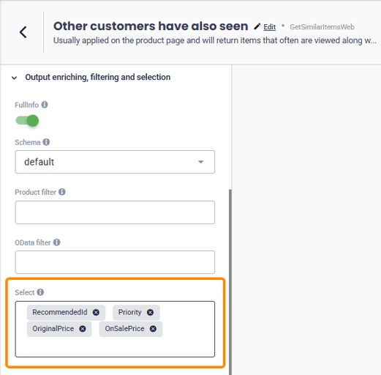Click the Schema dropdown arrow
The height and width of the screenshot is (375, 381).
201,162
